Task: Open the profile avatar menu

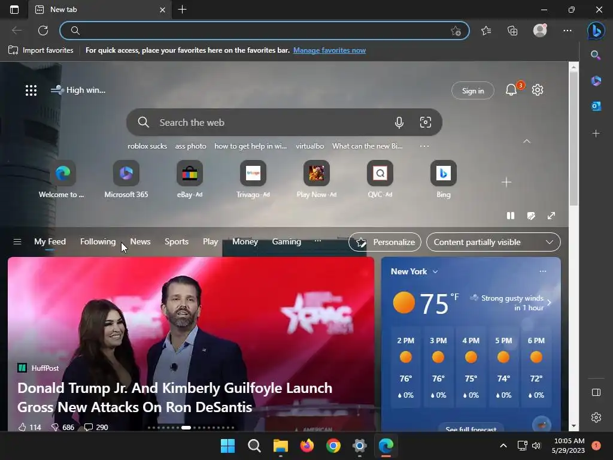Action: click(x=540, y=31)
